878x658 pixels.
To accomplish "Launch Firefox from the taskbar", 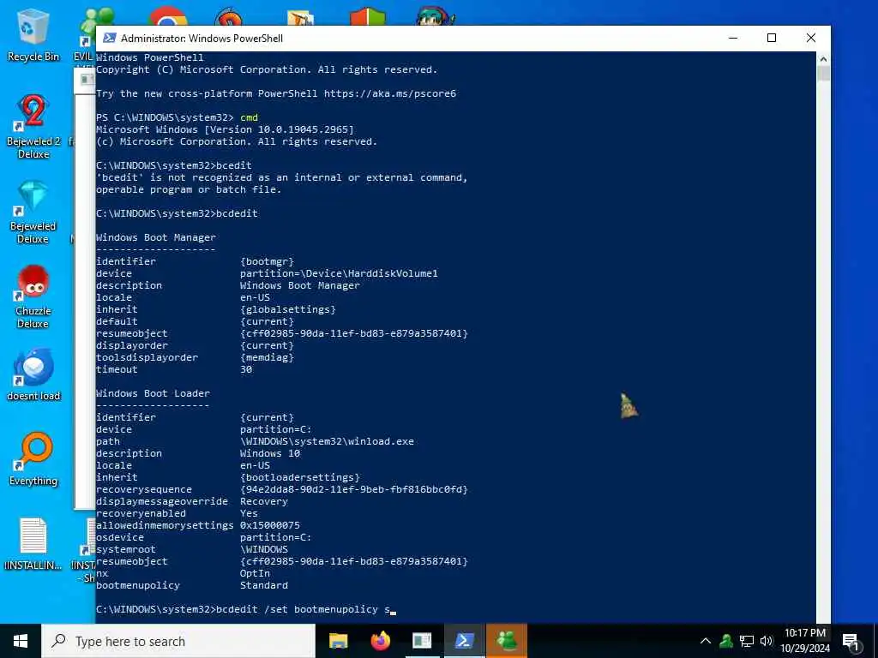I will click(380, 641).
